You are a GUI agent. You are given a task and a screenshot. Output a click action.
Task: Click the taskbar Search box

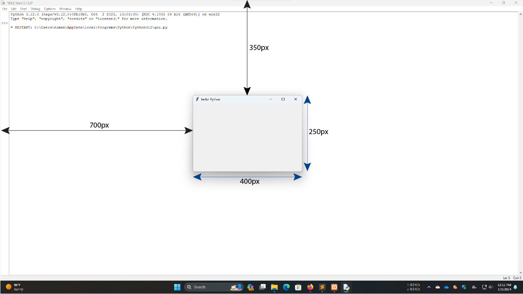click(x=214, y=287)
